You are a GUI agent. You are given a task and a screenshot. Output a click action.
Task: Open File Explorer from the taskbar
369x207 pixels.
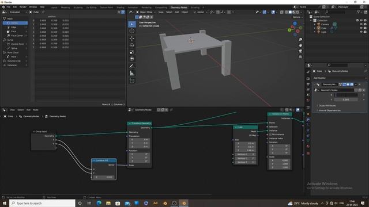click(108, 203)
